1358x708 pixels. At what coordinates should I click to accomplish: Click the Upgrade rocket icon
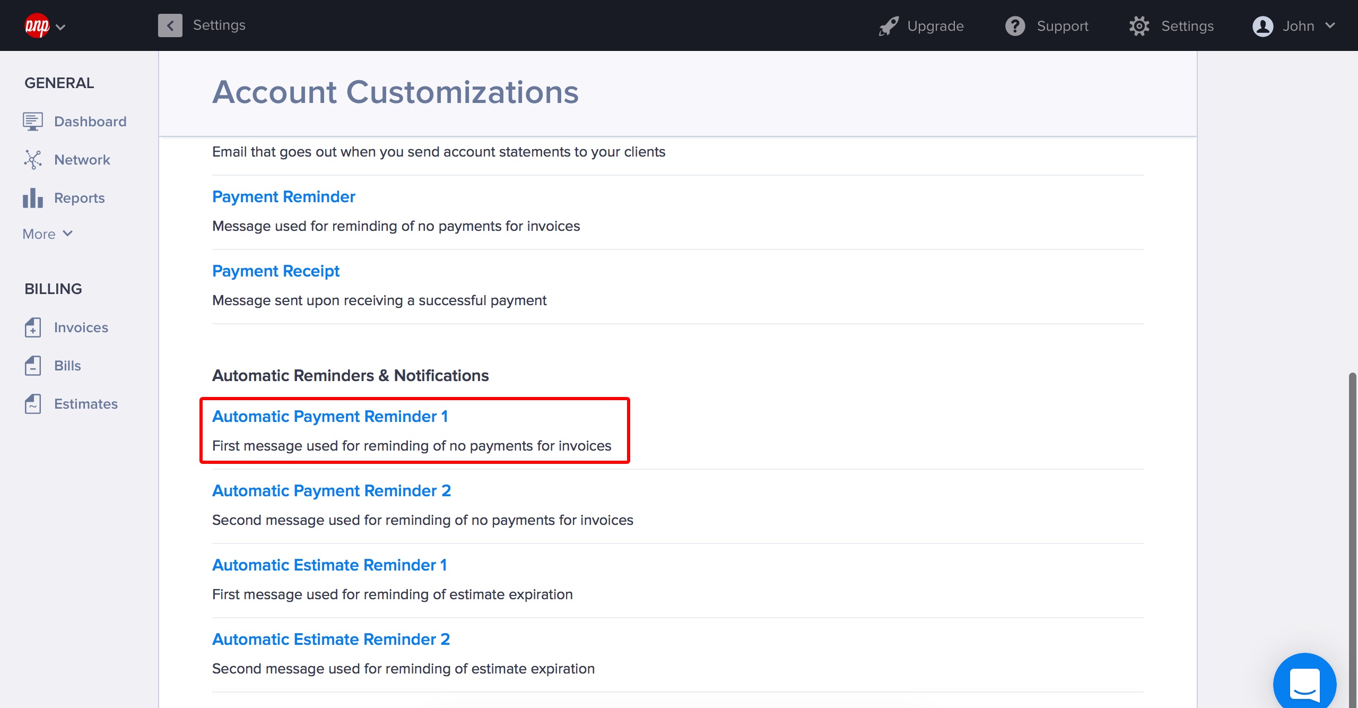(x=889, y=26)
